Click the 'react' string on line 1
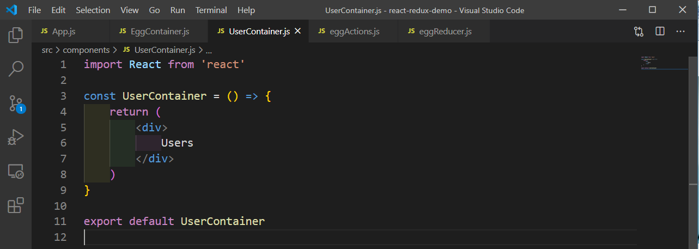The height and width of the screenshot is (249, 699). (x=223, y=64)
